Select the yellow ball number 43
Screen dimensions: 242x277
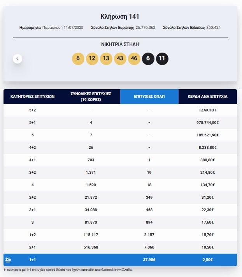[x=120, y=59]
